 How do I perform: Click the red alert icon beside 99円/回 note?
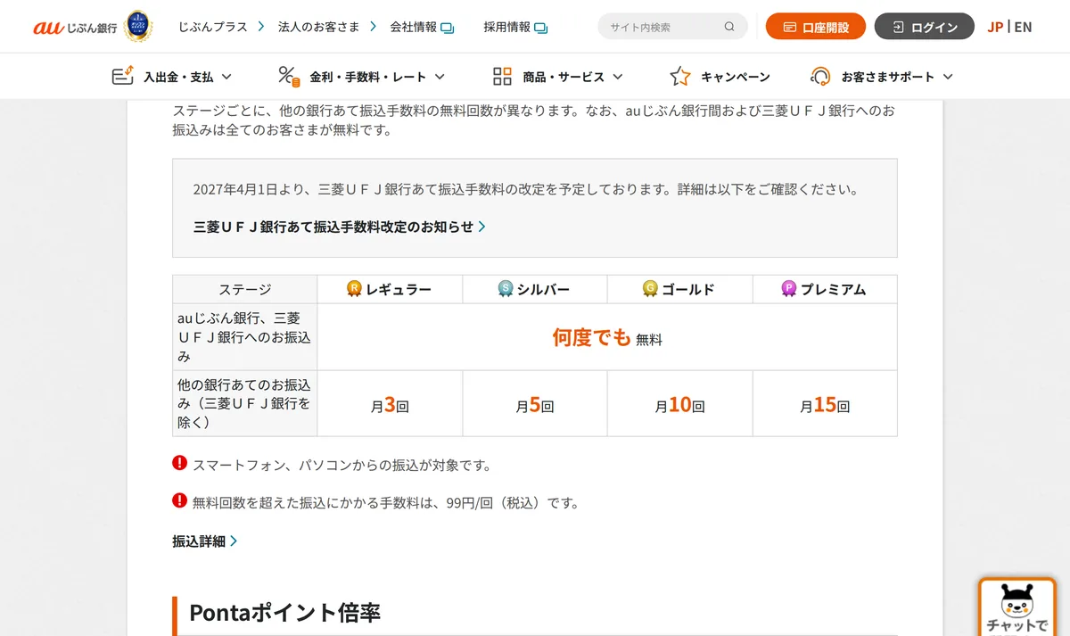(x=179, y=500)
